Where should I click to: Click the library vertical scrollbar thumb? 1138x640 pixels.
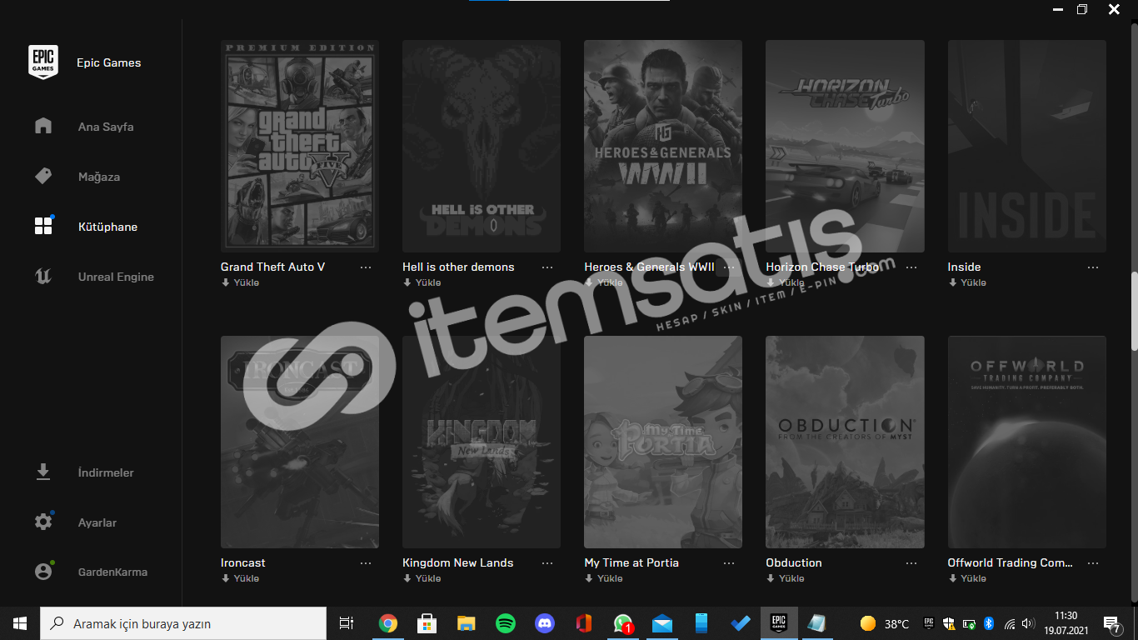[x=1133, y=312]
